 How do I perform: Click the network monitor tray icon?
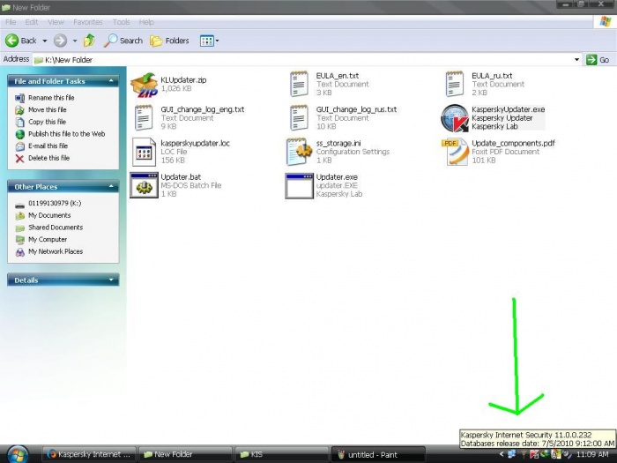(x=512, y=454)
